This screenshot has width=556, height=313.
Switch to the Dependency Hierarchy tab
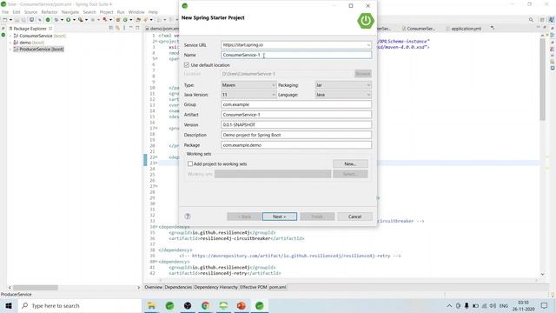click(x=216, y=287)
